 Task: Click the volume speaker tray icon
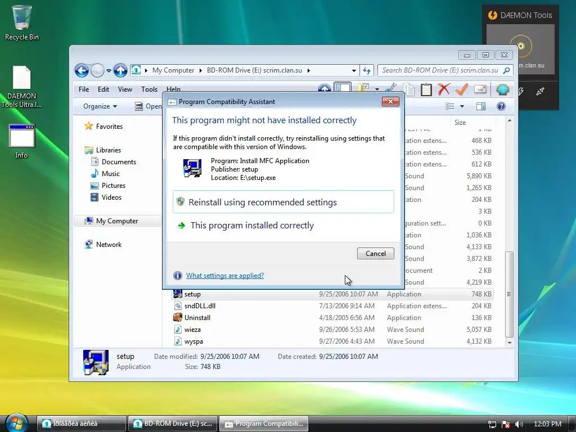click(519, 424)
